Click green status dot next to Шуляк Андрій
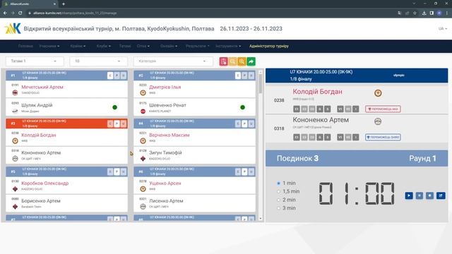This screenshot has width=452, height=254. 114,107
